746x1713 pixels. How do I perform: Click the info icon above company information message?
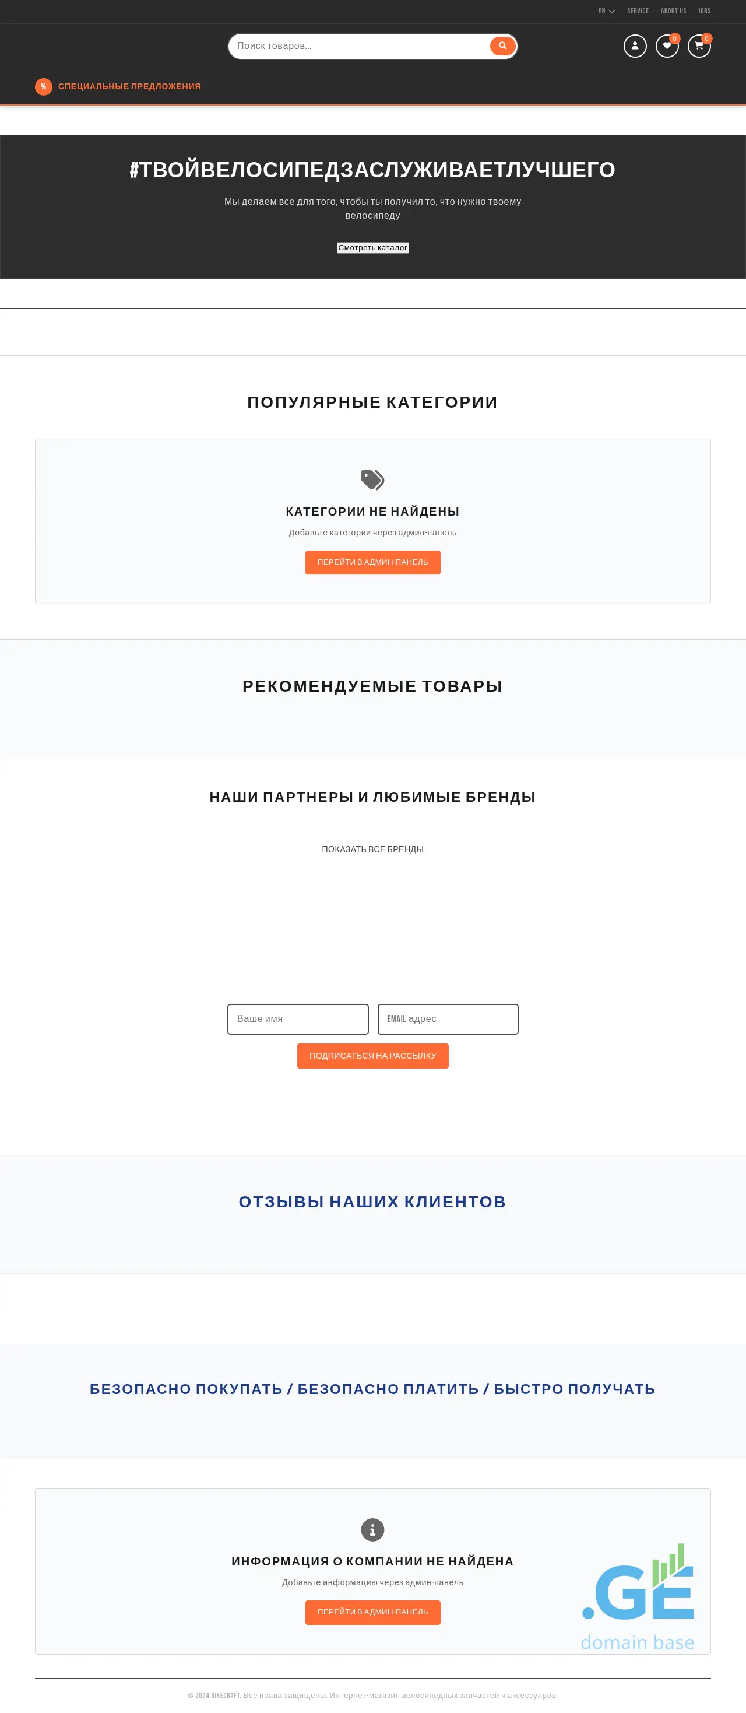pyautogui.click(x=372, y=1529)
